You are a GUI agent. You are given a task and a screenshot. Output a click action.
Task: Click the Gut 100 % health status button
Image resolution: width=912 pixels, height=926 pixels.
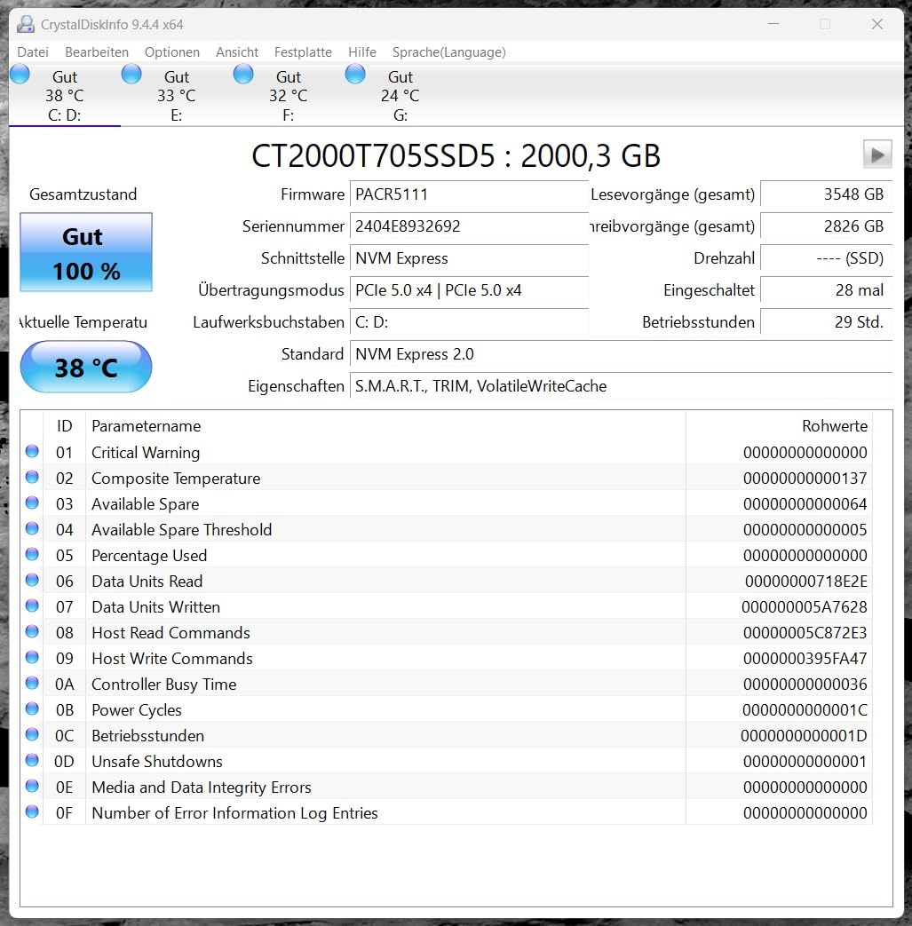(86, 252)
